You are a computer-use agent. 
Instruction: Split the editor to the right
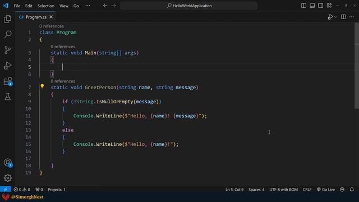(x=343, y=17)
